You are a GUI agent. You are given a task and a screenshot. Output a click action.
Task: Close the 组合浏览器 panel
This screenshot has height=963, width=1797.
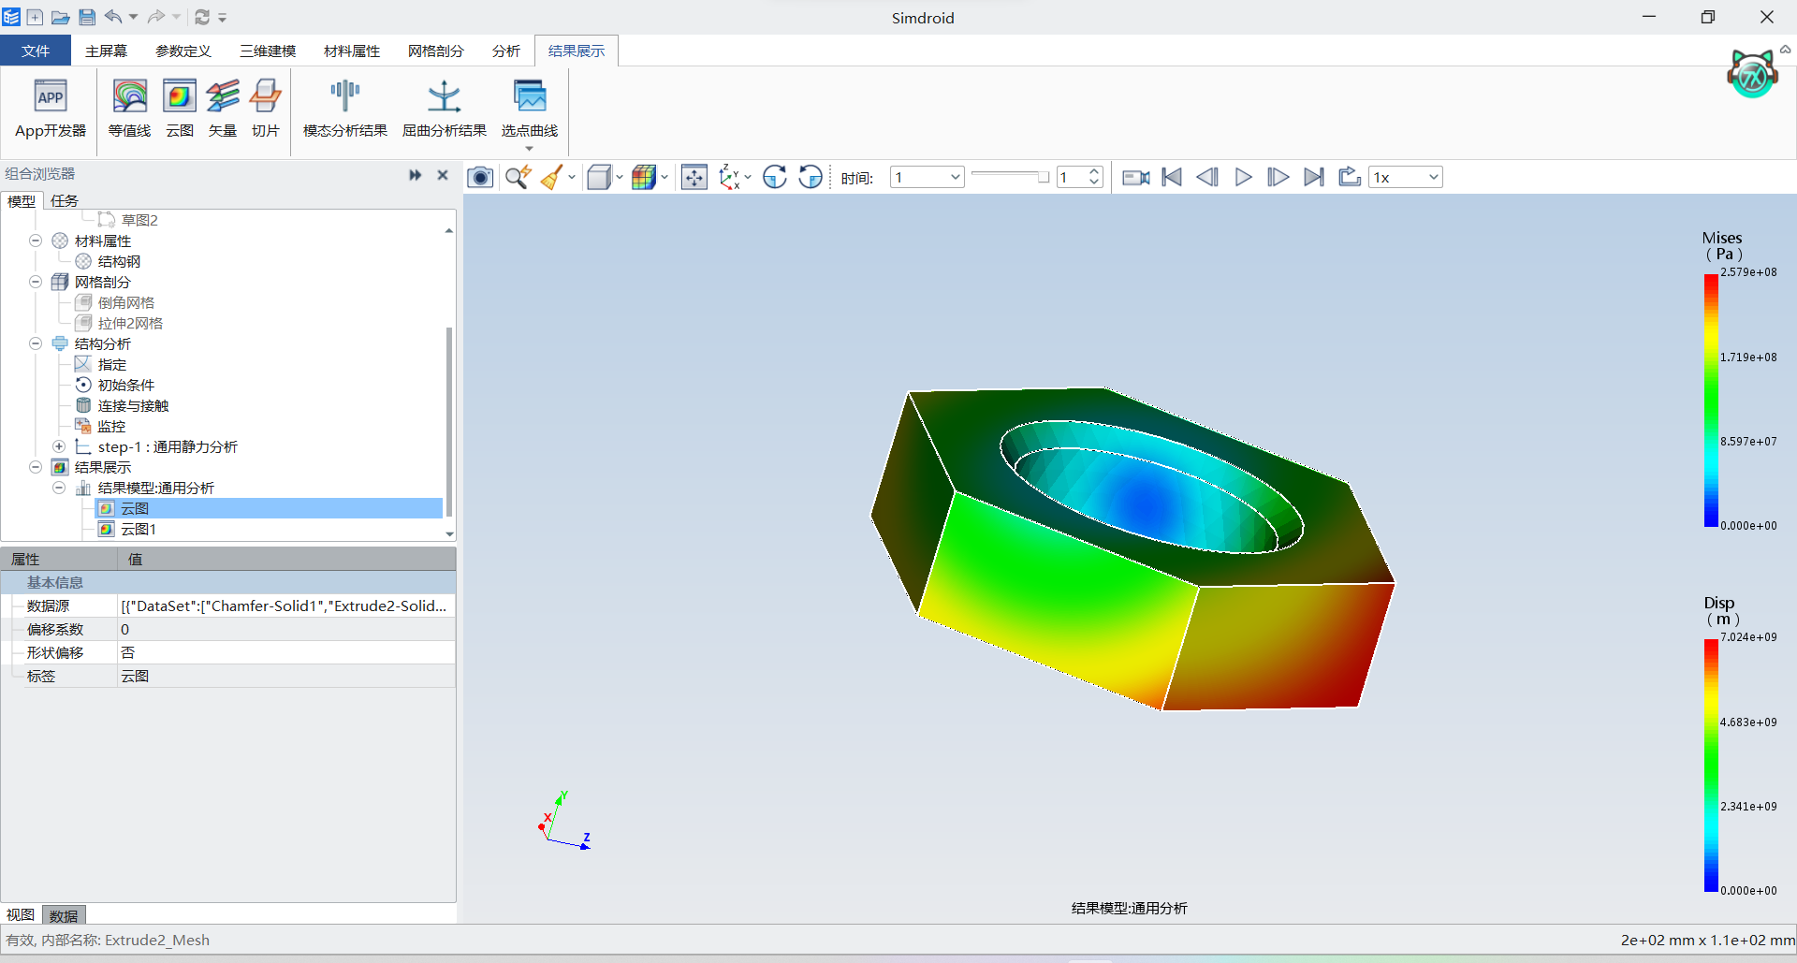click(x=443, y=175)
